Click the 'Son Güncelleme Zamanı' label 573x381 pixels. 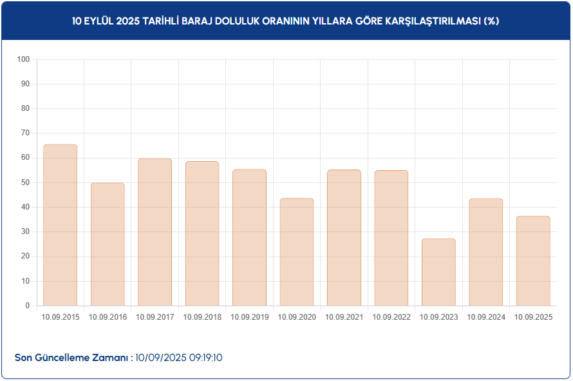tap(73, 358)
